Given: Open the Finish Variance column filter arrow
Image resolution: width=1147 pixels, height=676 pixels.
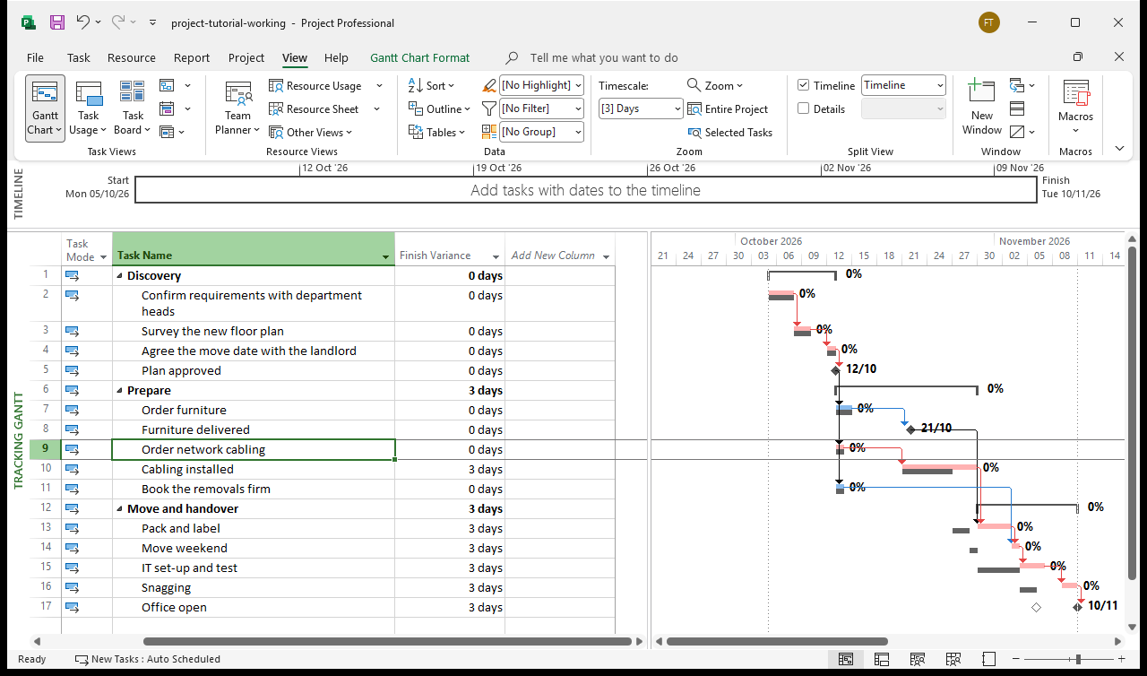Looking at the screenshot, I should tap(496, 256).
